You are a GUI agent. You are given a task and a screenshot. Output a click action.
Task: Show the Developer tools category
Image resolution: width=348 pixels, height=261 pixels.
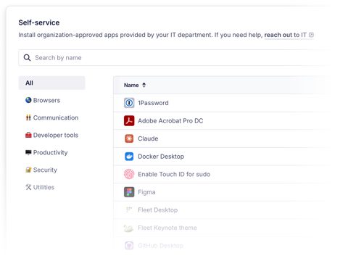point(56,135)
